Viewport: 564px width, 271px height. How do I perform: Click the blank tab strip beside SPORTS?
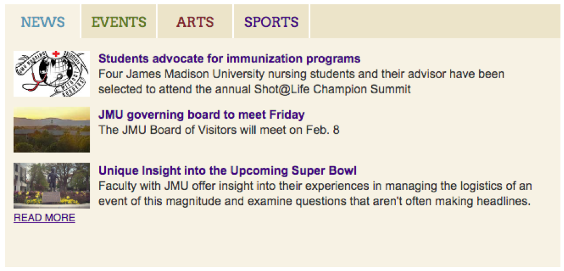click(435, 21)
